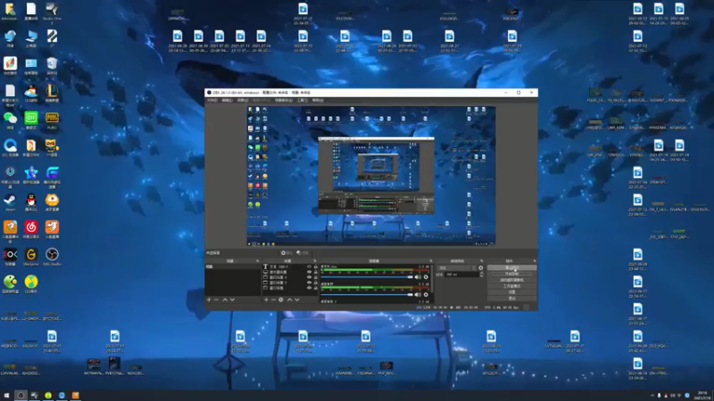Select the only scene in Scenes list
This screenshot has width=714, height=401.
(233, 266)
